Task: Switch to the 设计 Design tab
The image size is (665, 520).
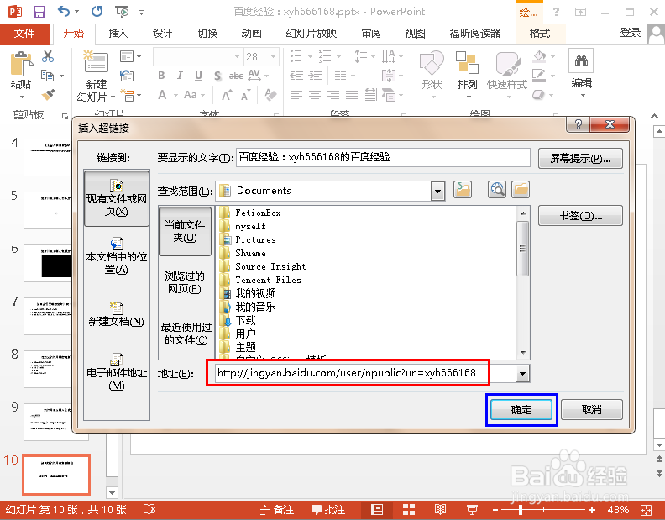Action: click(162, 33)
